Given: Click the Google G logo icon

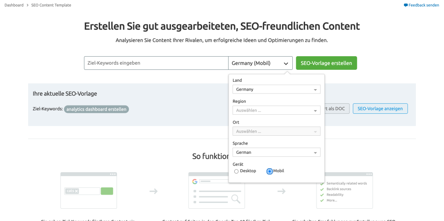Looking at the screenshot, I should pyautogui.click(x=195, y=181).
